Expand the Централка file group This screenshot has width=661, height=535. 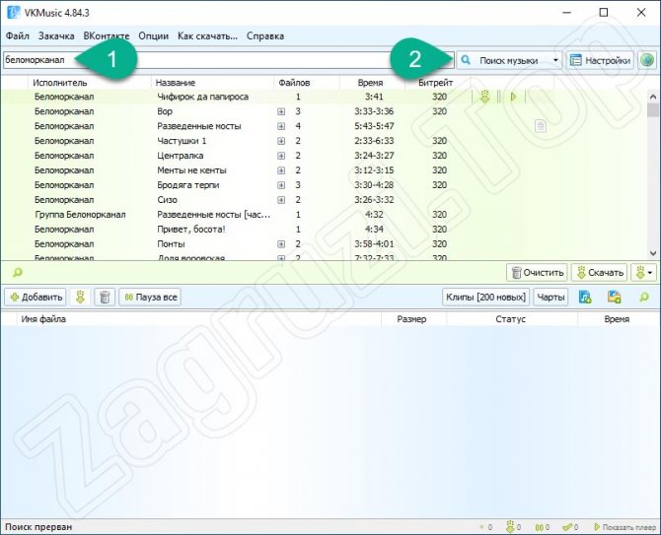[x=281, y=156]
